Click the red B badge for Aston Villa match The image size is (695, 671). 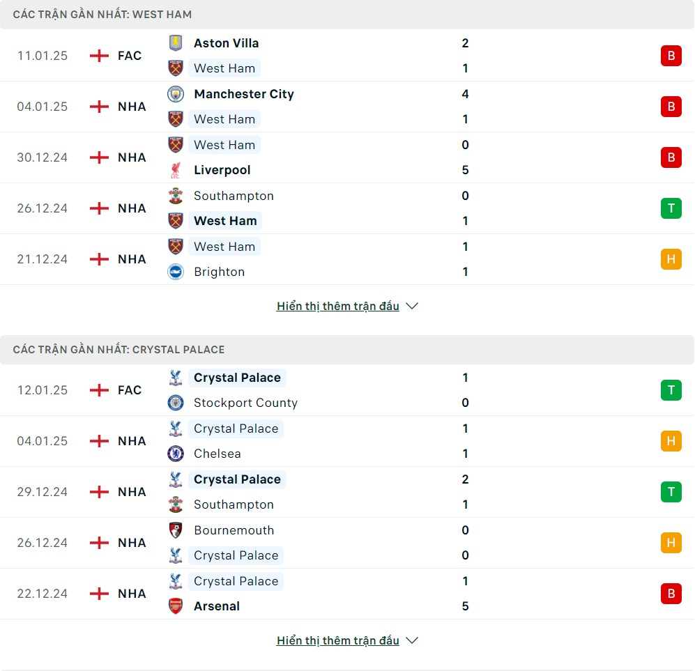point(671,56)
